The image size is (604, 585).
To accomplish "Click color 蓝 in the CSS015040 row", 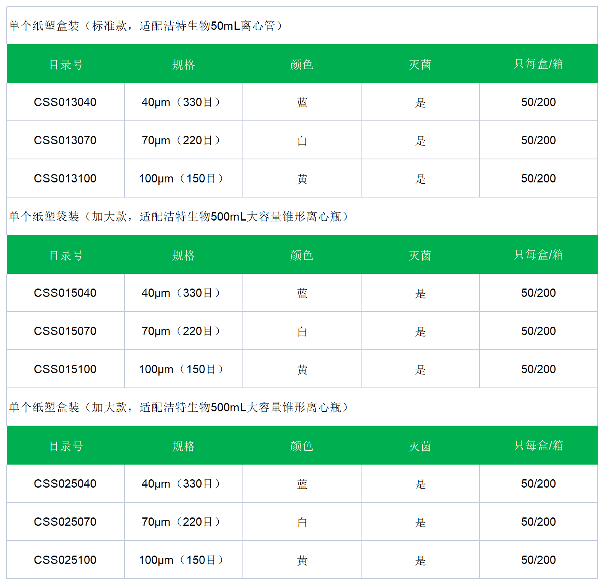I will tap(302, 293).
